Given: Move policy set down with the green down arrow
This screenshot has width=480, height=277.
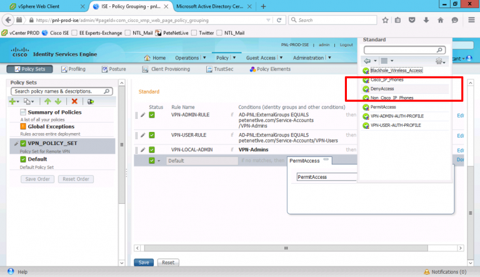Looking at the screenshot, I should pyautogui.click(x=58, y=101).
